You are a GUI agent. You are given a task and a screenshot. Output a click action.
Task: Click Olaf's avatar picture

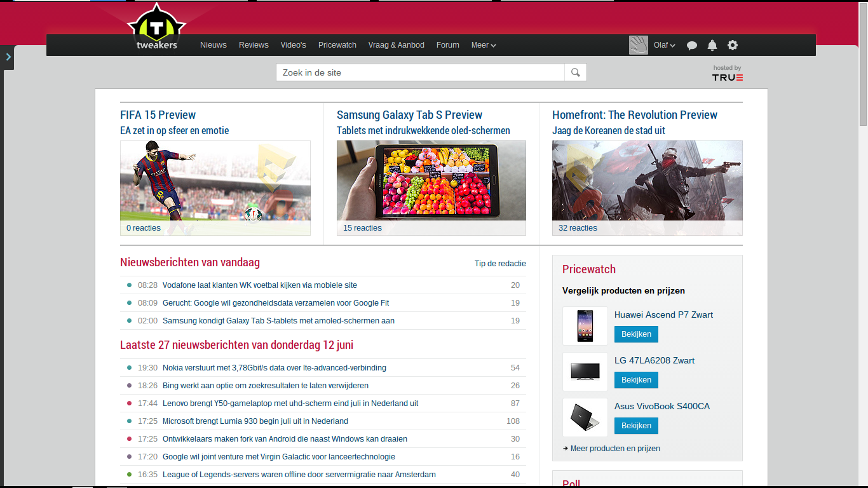(639, 45)
